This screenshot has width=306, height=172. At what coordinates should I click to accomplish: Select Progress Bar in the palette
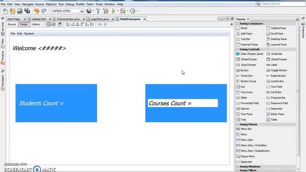276,97
